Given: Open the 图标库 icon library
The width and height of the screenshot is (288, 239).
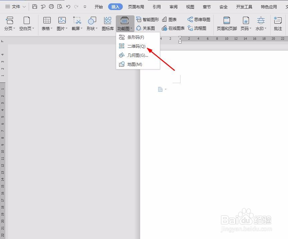Looking at the screenshot, I should tap(108, 23).
